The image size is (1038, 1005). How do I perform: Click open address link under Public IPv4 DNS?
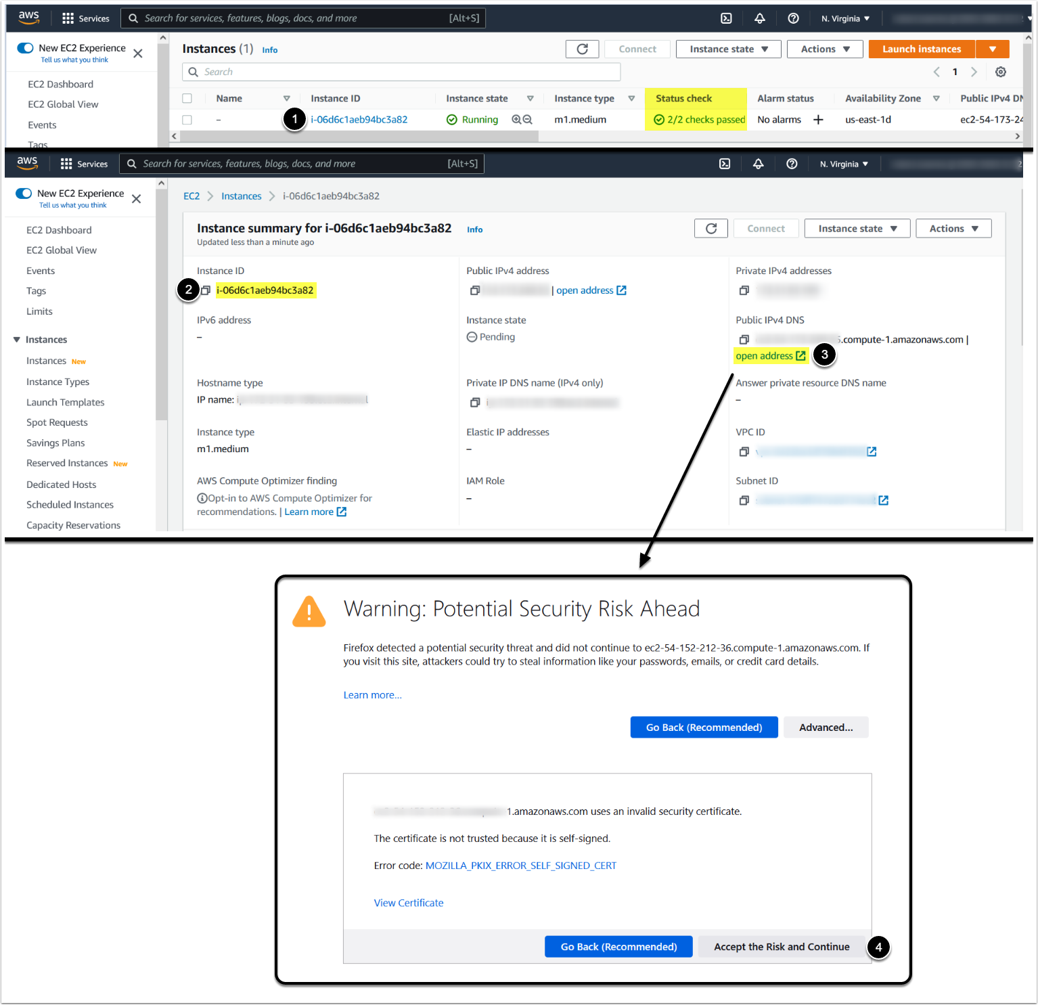[x=771, y=356]
